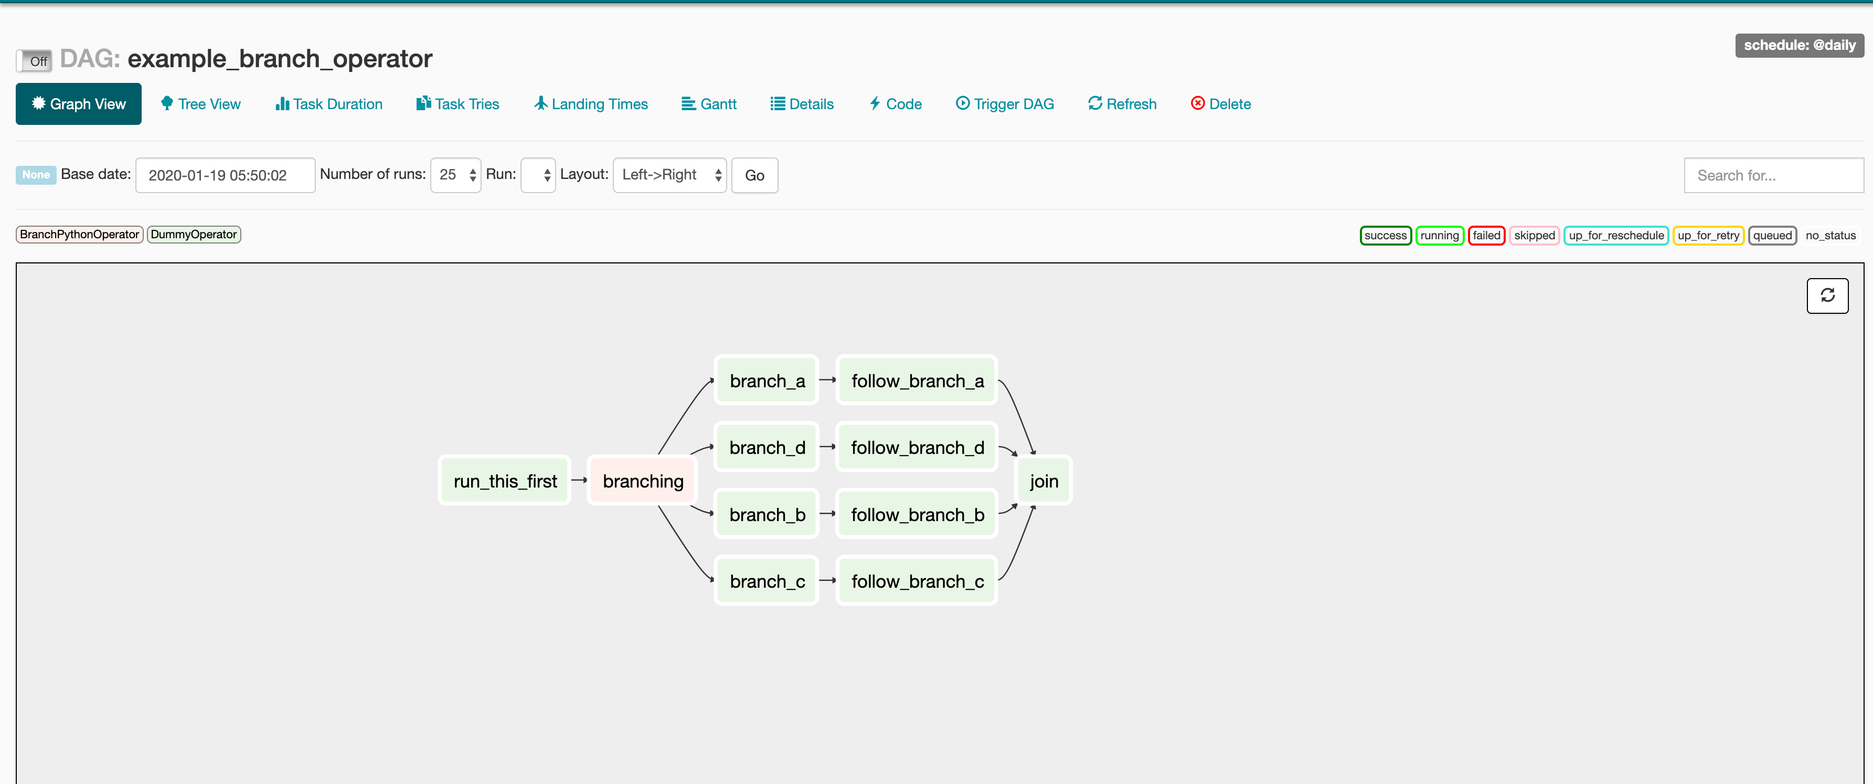Click Trigger DAG link
The width and height of the screenshot is (1873, 784).
pos(1004,104)
